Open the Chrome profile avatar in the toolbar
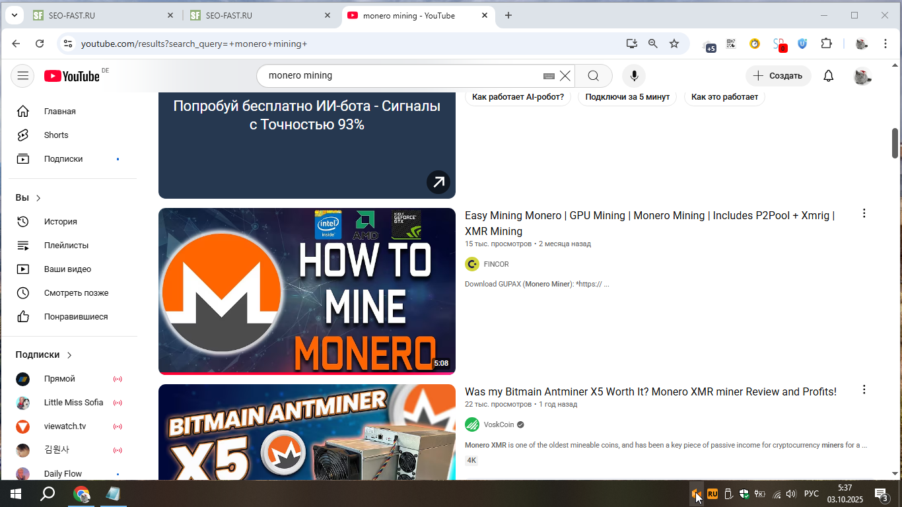Viewport: 902px width, 507px height. [862, 44]
